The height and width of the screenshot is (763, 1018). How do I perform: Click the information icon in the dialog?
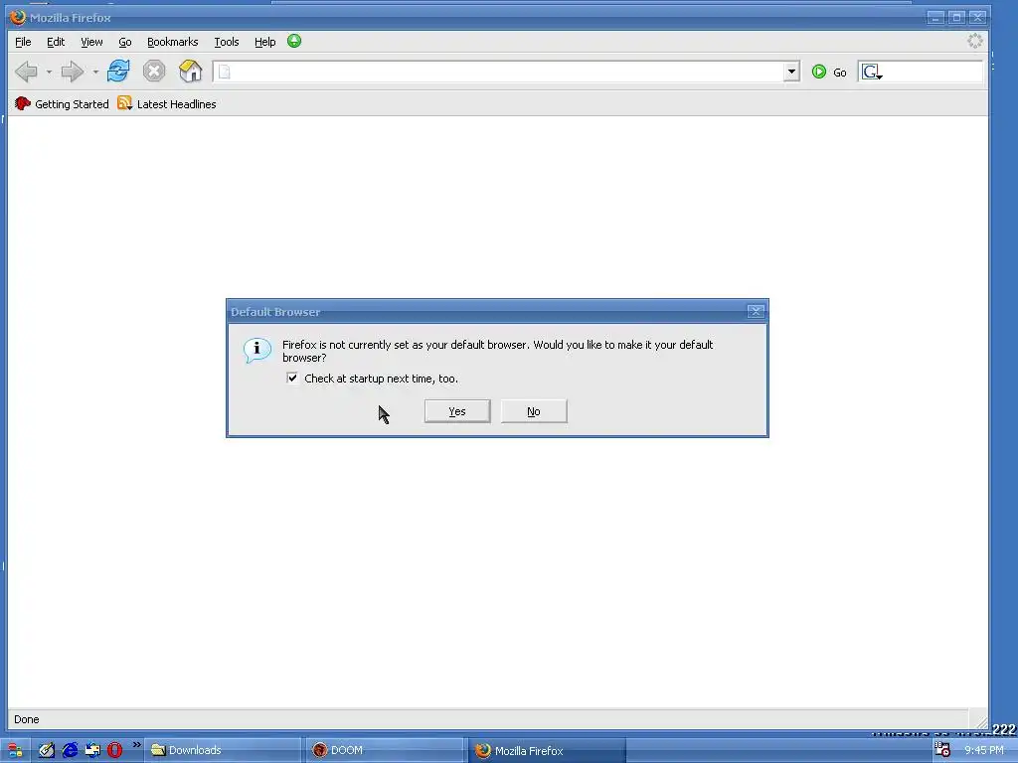tap(257, 351)
